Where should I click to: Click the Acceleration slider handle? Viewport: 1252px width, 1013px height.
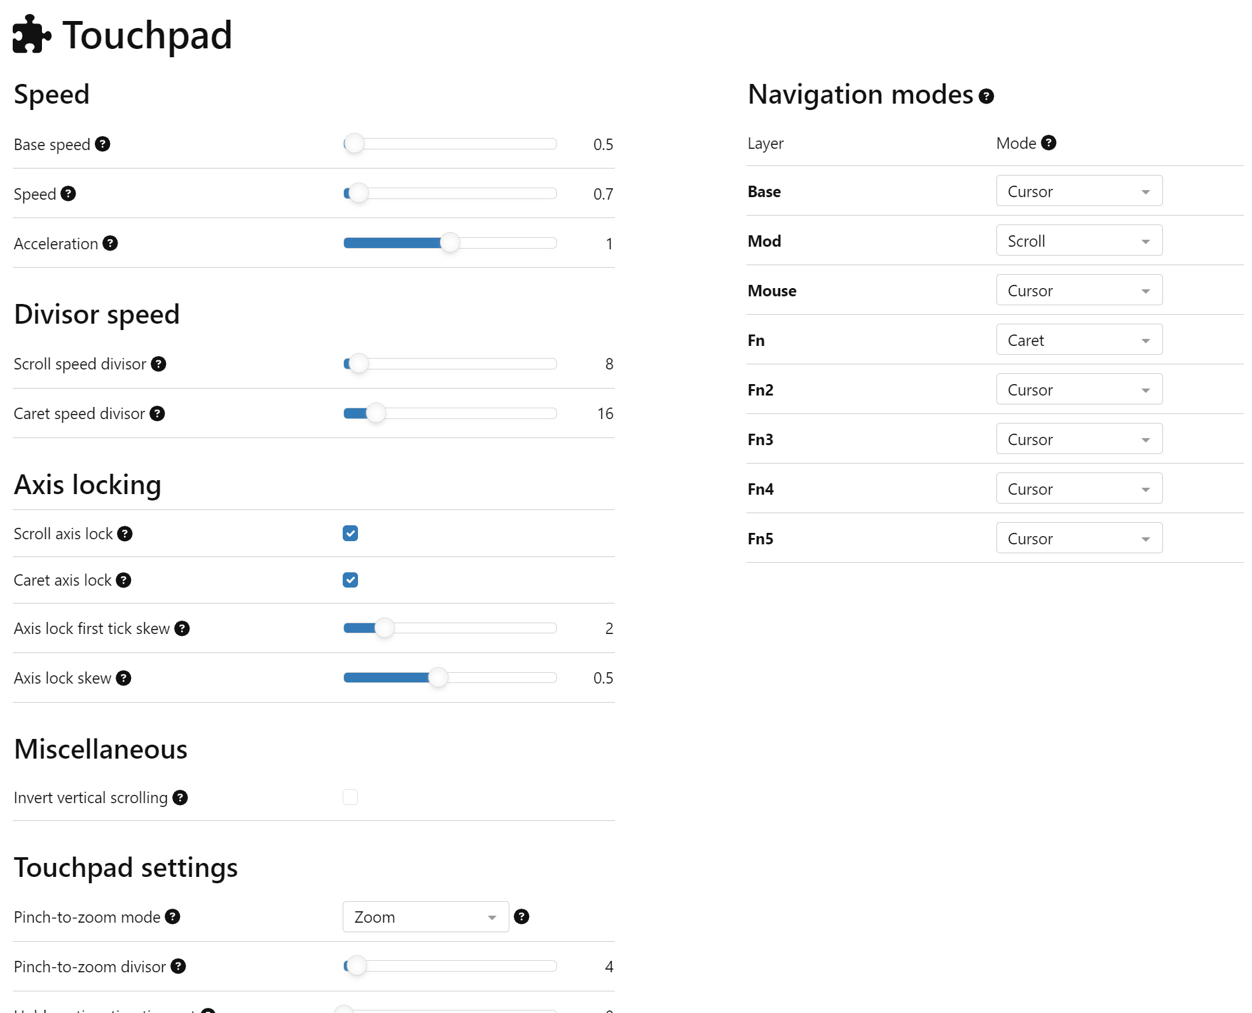pos(450,243)
